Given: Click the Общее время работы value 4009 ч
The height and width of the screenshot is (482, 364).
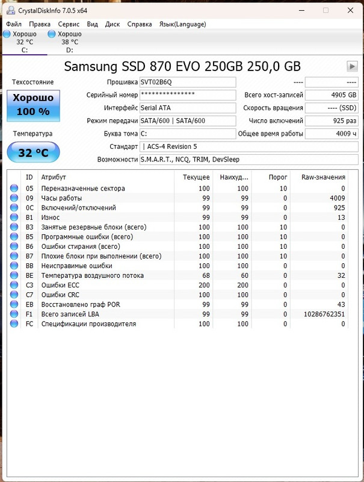Looking at the screenshot, I should pyautogui.click(x=332, y=134).
